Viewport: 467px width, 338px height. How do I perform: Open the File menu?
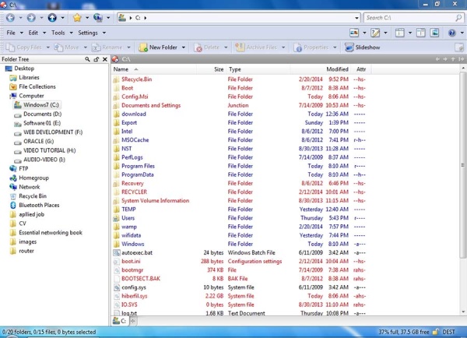pos(12,33)
